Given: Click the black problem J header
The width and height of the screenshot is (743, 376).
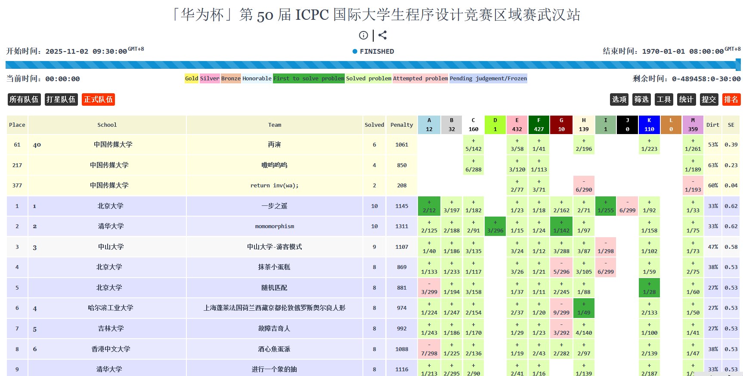Looking at the screenshot, I should (627, 125).
